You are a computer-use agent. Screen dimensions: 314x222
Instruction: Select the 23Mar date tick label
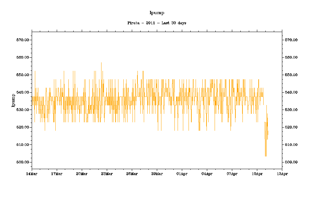pyautogui.click(x=107, y=174)
